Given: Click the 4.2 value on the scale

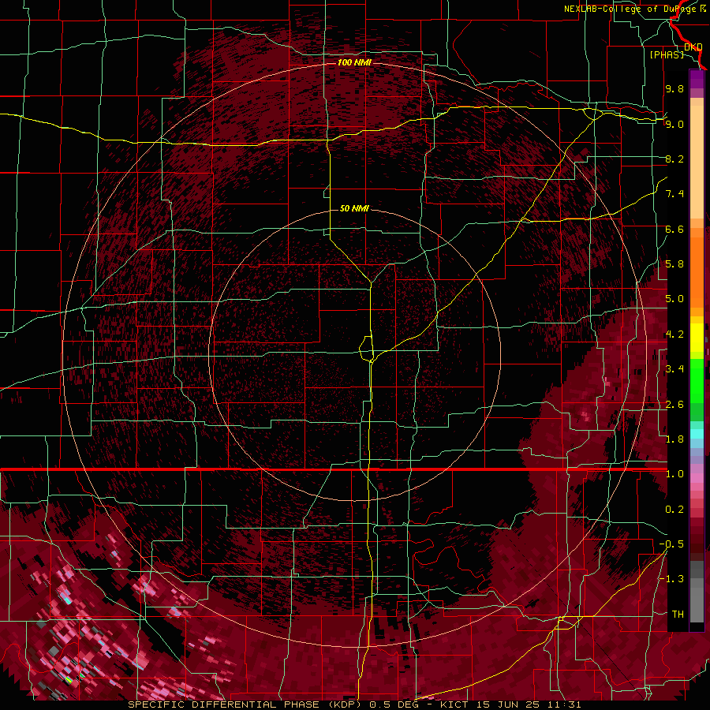Looking at the screenshot, I should (x=674, y=334).
